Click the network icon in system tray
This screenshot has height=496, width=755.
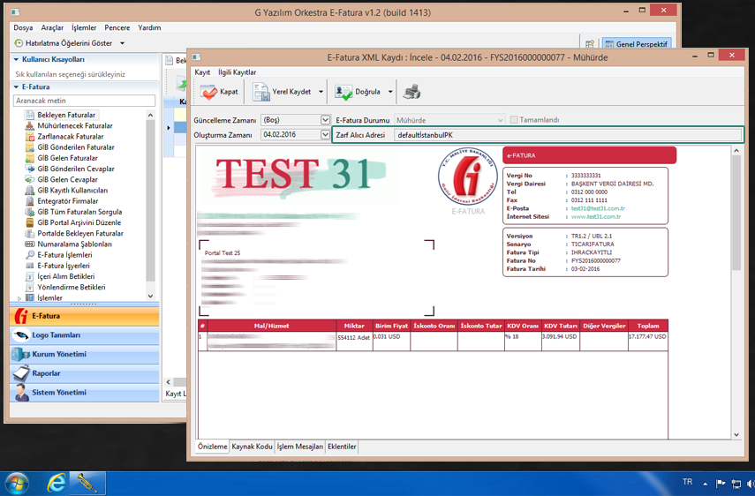point(736,484)
